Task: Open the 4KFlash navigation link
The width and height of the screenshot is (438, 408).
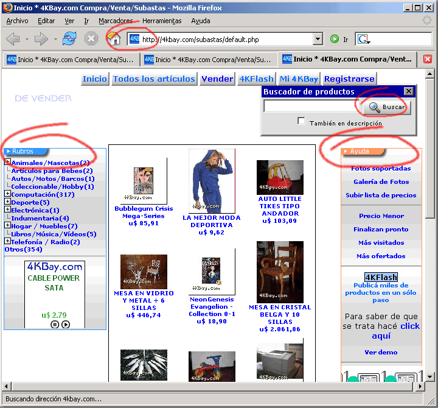Action: pyautogui.click(x=256, y=79)
